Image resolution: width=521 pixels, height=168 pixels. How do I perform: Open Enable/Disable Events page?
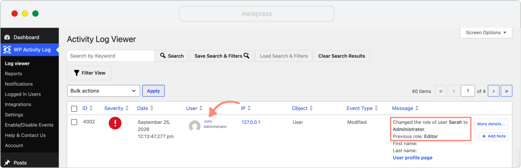click(x=29, y=125)
